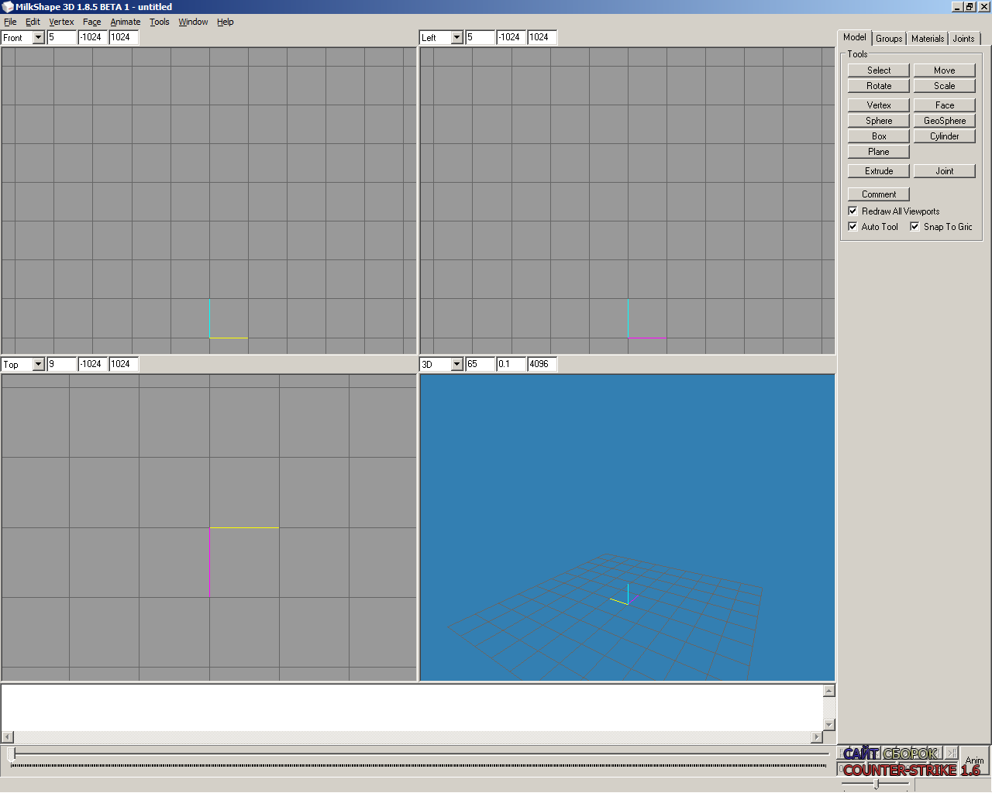The width and height of the screenshot is (992, 793).
Task: Switch to the Groups tab
Action: click(889, 39)
